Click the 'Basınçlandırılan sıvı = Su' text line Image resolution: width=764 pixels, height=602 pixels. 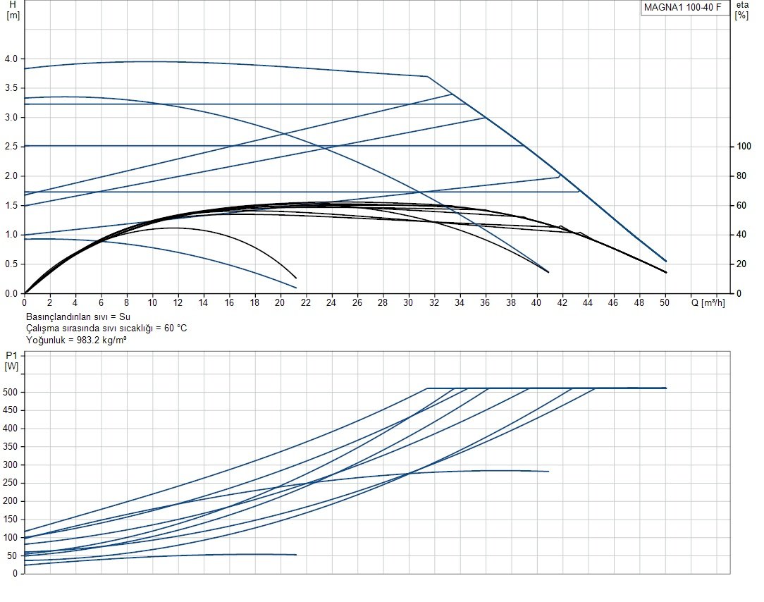point(78,317)
